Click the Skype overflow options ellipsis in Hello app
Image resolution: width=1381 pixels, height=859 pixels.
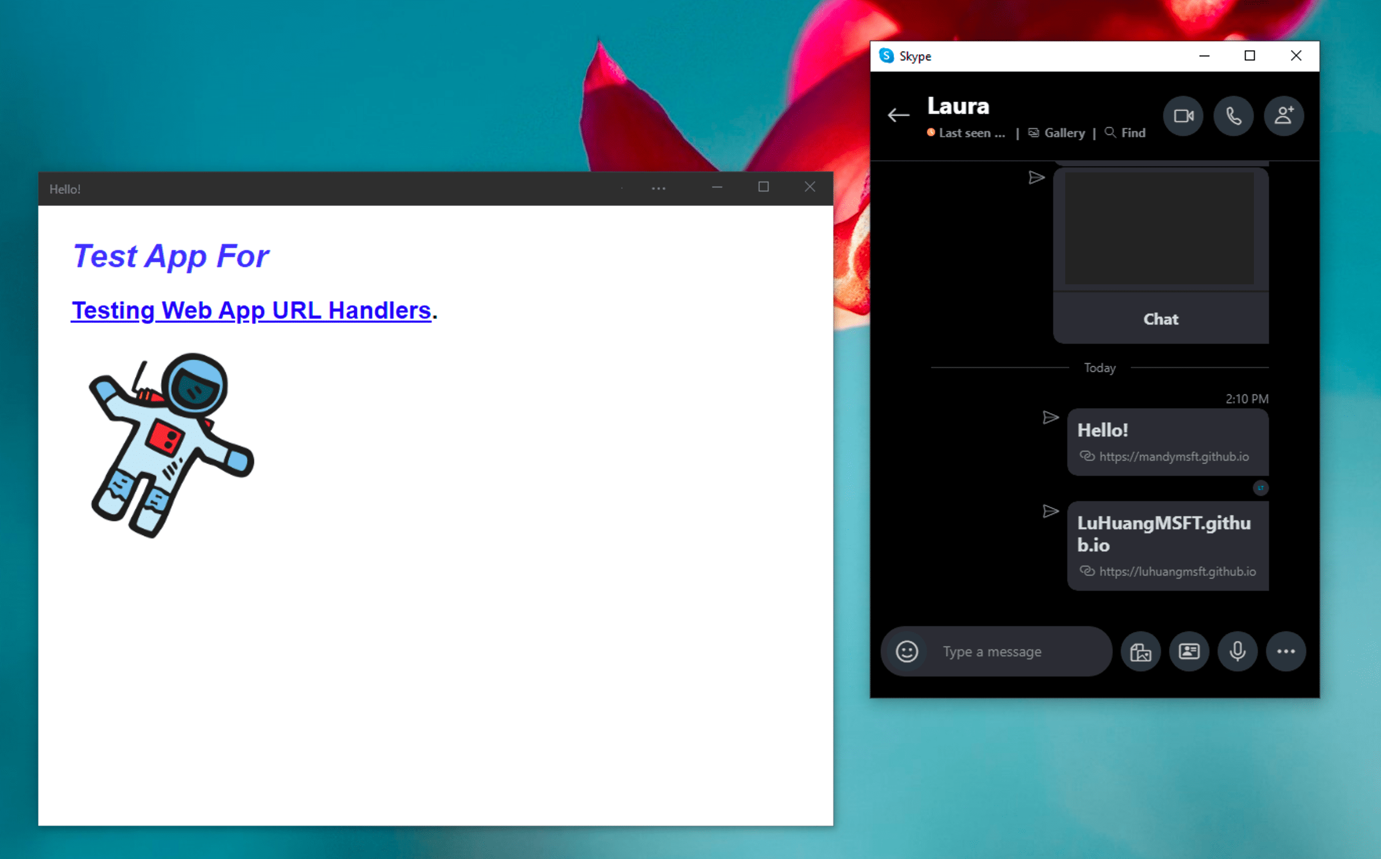coord(658,189)
